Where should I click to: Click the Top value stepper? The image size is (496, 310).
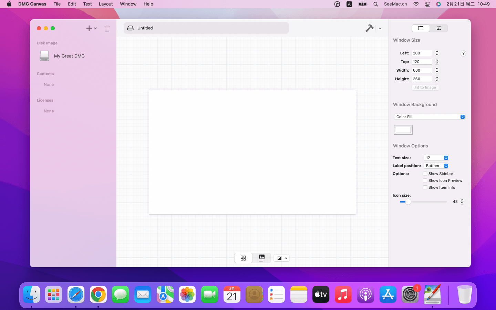coord(437,62)
